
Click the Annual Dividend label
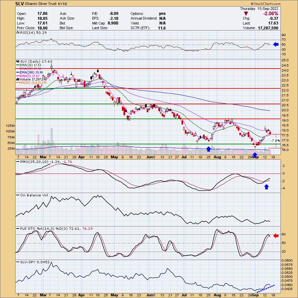tap(144, 19)
